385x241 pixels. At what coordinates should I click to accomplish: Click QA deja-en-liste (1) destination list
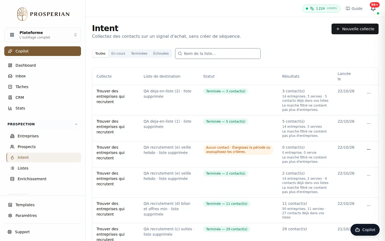(167, 124)
